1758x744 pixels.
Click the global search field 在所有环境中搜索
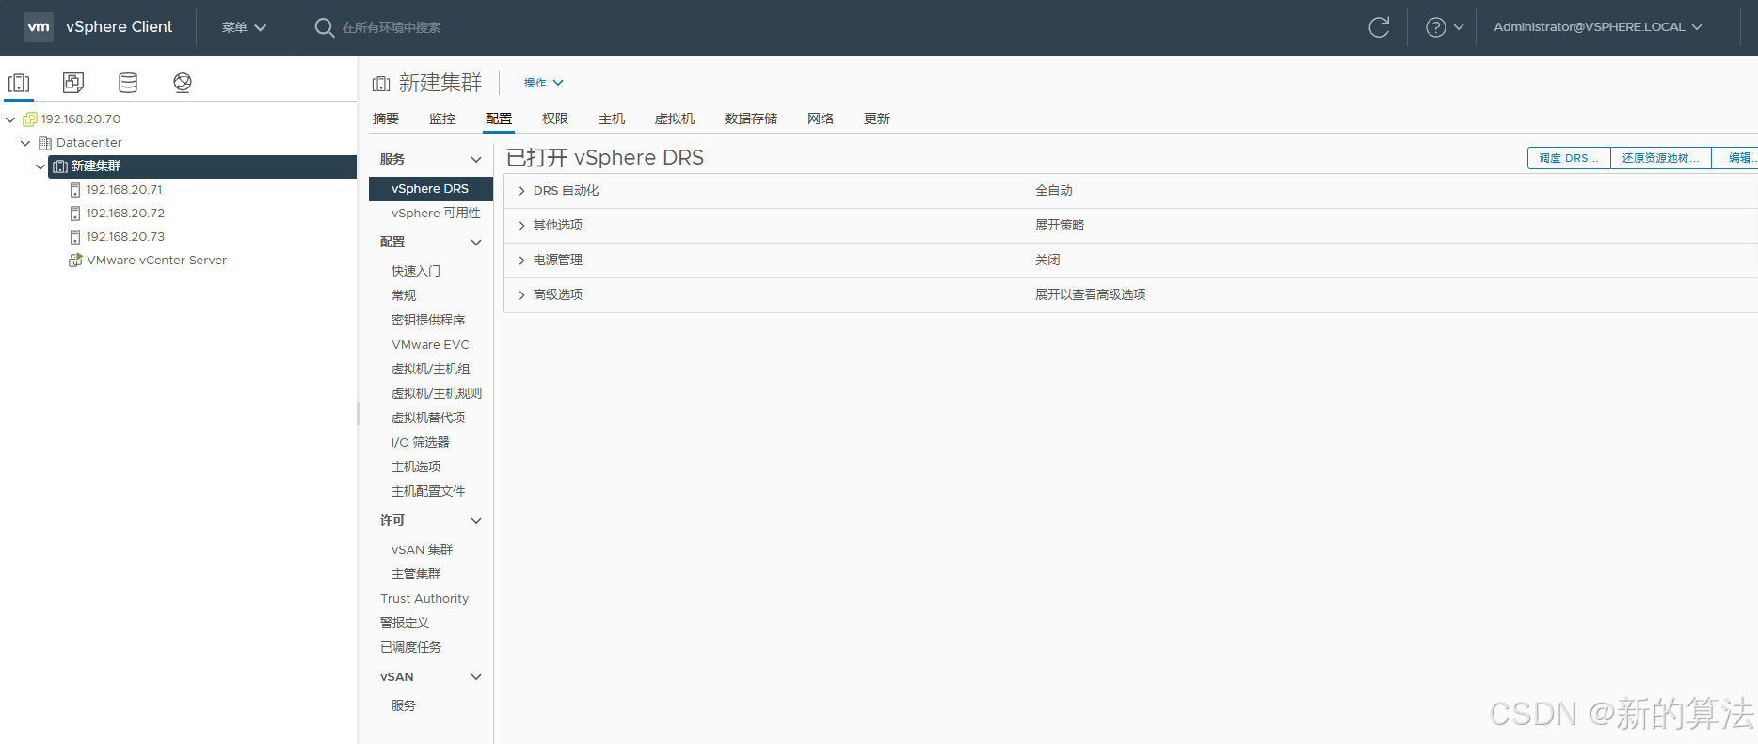392,27
